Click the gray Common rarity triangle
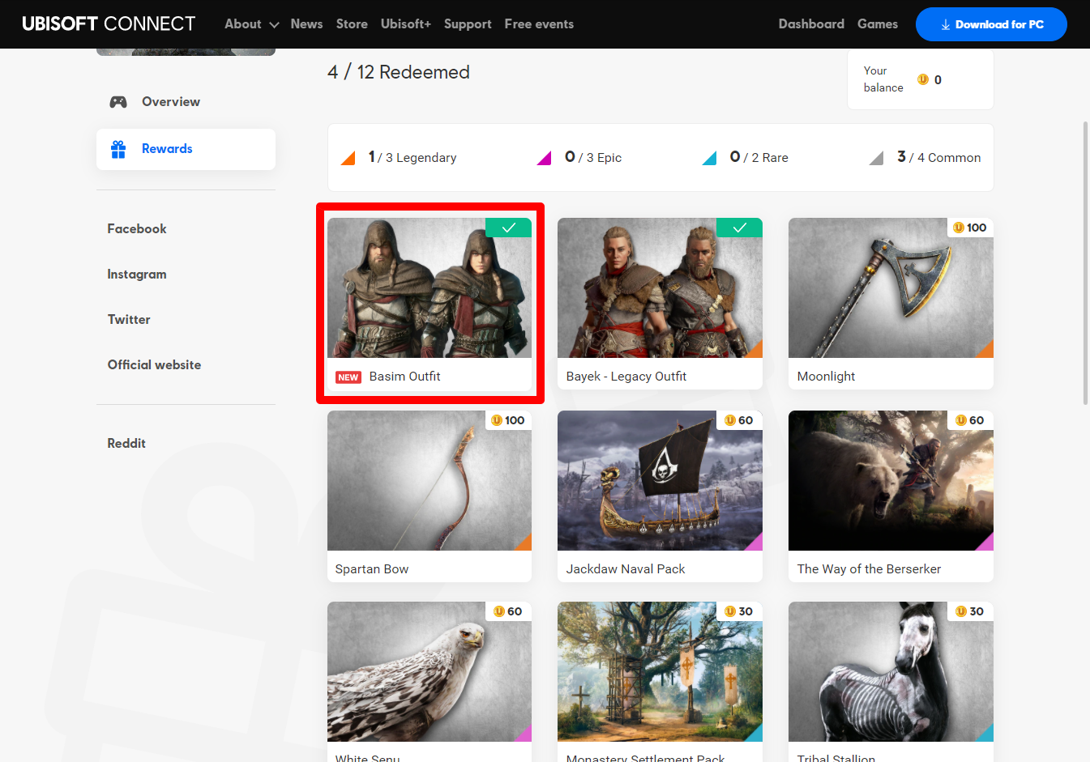 tap(876, 159)
